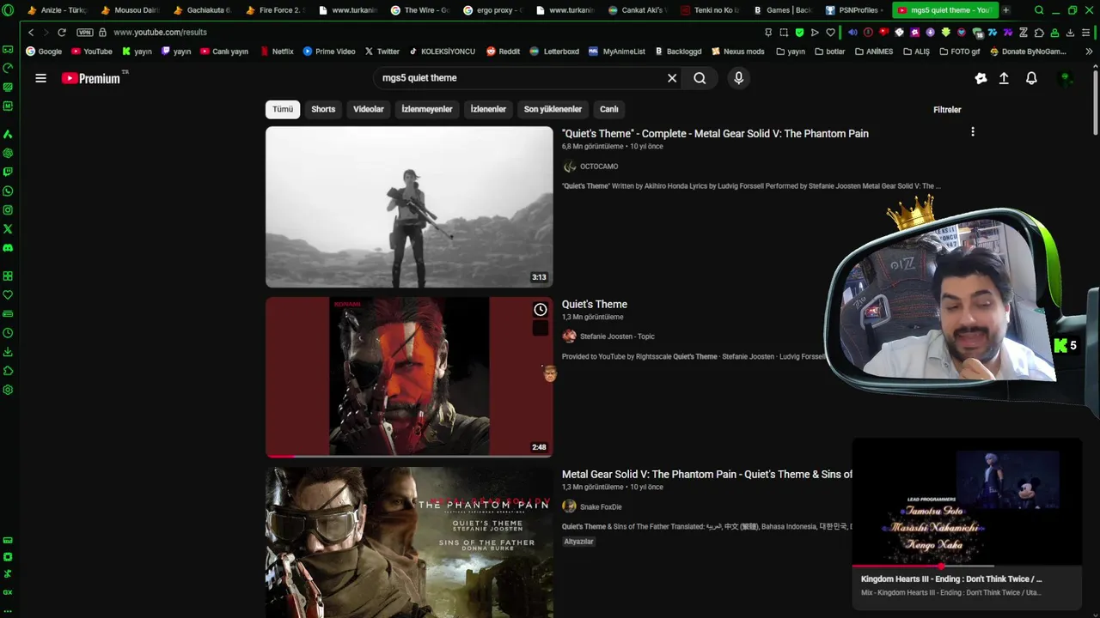Open a new browser tab

1006,10
